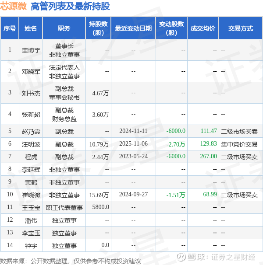263x265 pixels.
Task: Click the 5800.0 shareholding value
Action: [100, 207]
